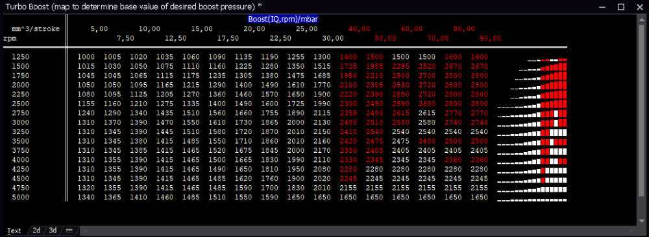Select the cell with value 1365
Screen dimensions: 649x237
(x=112, y=198)
